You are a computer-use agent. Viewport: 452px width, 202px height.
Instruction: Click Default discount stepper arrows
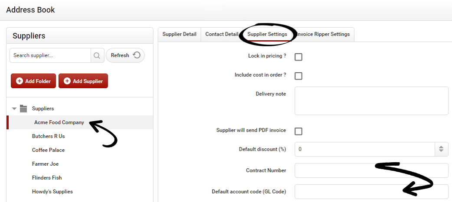441,149
